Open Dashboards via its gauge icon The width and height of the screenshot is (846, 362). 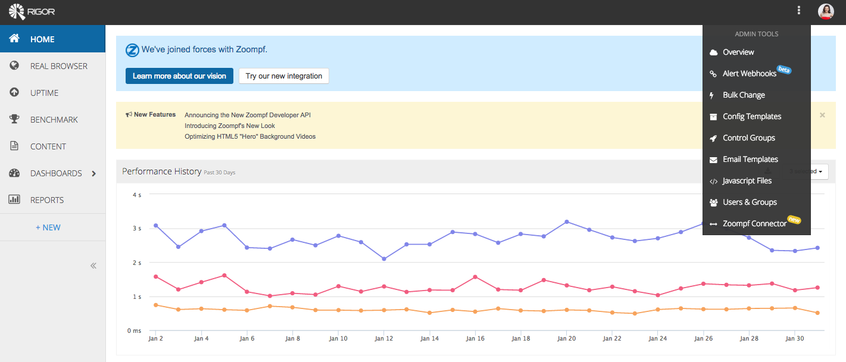(x=15, y=173)
